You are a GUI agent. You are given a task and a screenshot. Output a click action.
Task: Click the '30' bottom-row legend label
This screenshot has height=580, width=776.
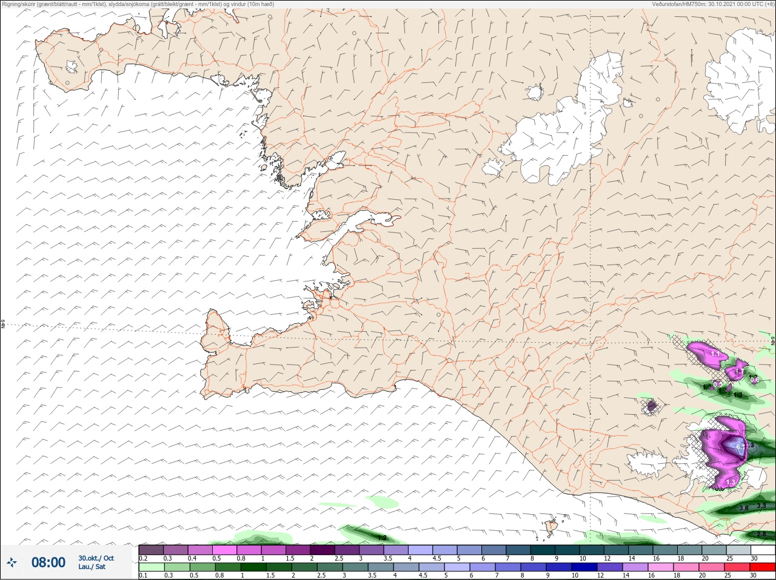(x=754, y=576)
